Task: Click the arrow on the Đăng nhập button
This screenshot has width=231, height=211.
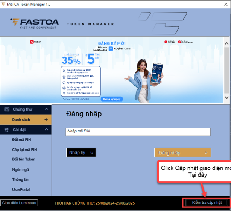Action: 206,153
